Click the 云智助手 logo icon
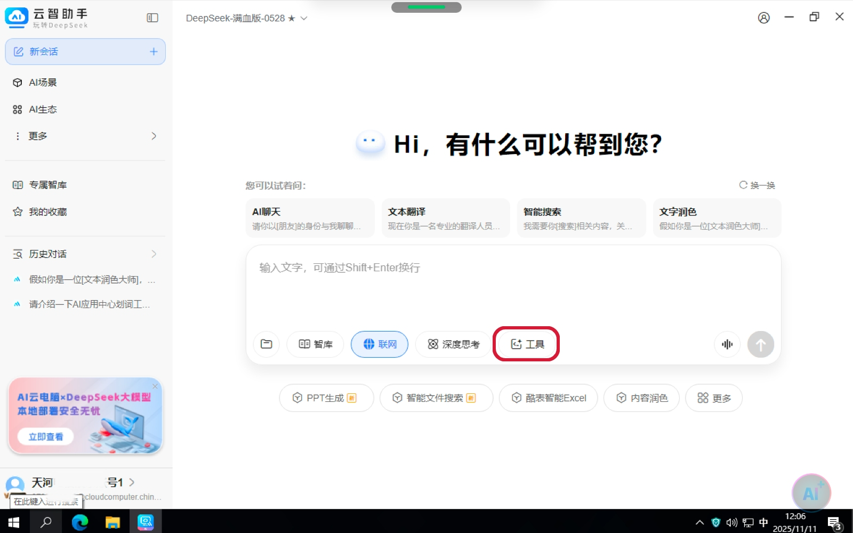 point(17,18)
